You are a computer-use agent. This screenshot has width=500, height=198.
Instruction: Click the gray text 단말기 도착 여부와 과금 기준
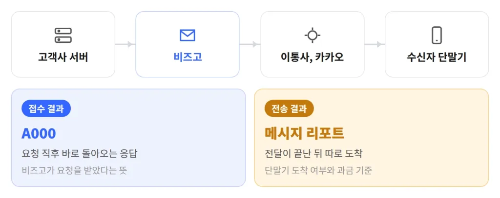click(x=318, y=171)
